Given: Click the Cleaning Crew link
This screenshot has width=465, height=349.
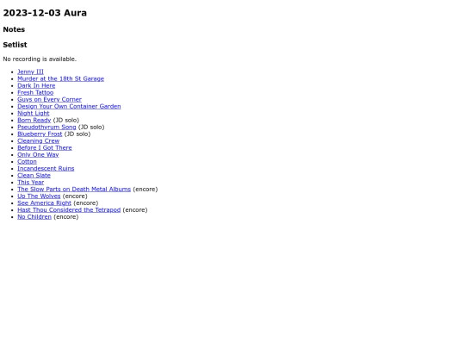Looking at the screenshot, I should 38,140.
